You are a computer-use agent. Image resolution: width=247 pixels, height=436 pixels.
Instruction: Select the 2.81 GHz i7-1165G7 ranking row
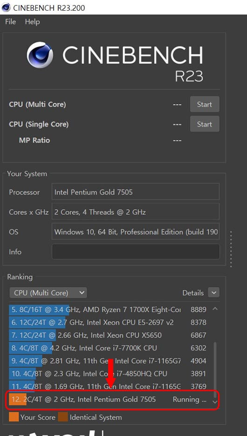coord(109,361)
